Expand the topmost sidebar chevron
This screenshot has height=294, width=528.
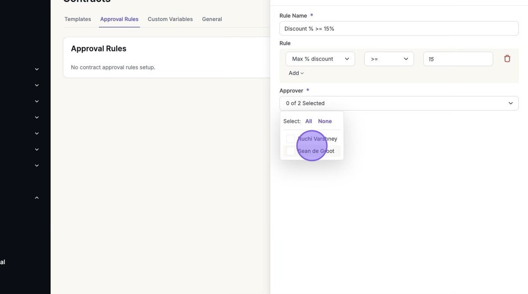tap(37, 69)
